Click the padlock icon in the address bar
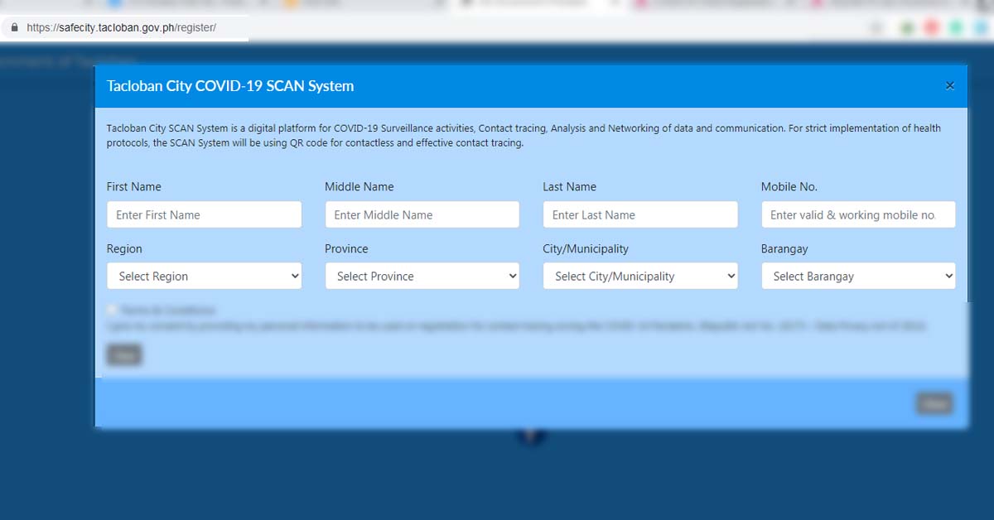 (13, 27)
